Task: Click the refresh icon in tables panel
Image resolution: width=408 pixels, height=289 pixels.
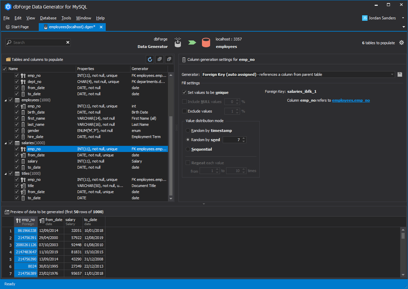Action: point(150,59)
